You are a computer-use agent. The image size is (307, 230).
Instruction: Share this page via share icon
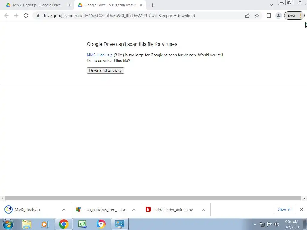[x=247, y=16]
